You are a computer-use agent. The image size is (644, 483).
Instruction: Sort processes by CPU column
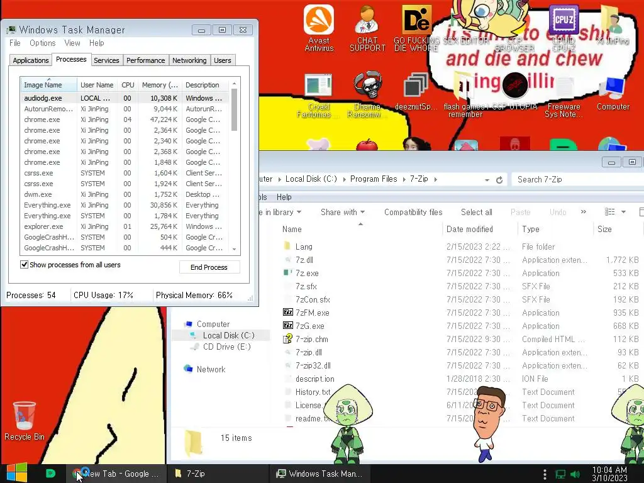point(128,85)
